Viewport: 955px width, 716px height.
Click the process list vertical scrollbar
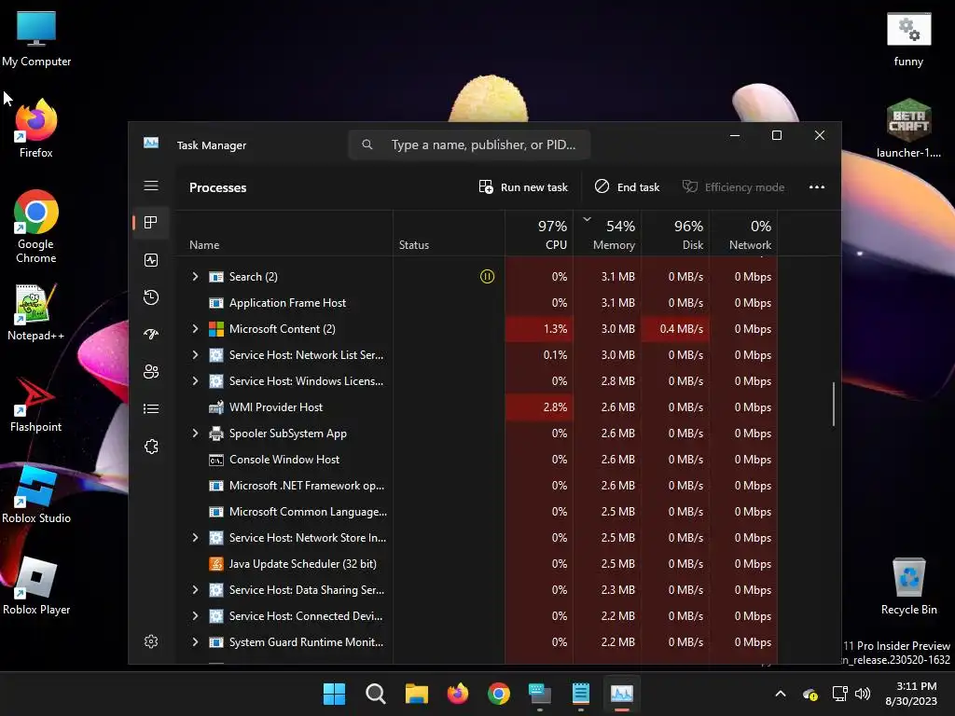[833, 405]
